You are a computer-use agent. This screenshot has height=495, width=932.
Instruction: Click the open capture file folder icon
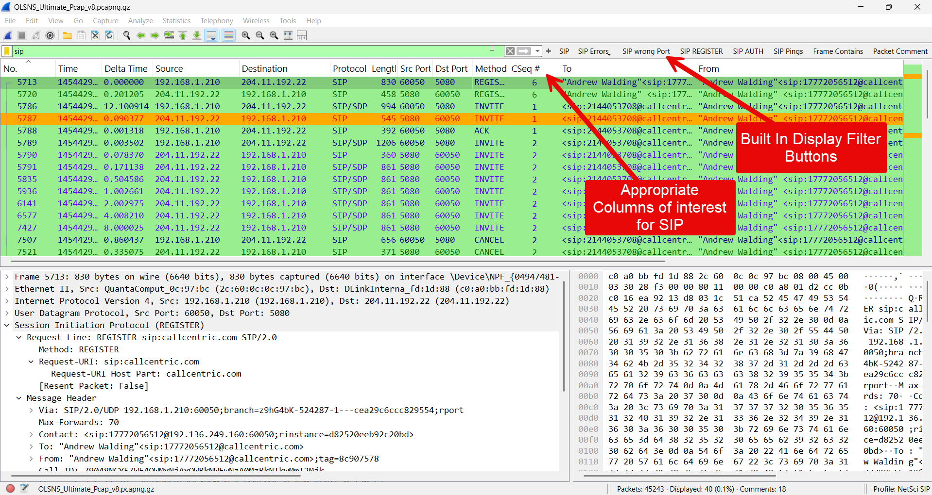(x=68, y=35)
